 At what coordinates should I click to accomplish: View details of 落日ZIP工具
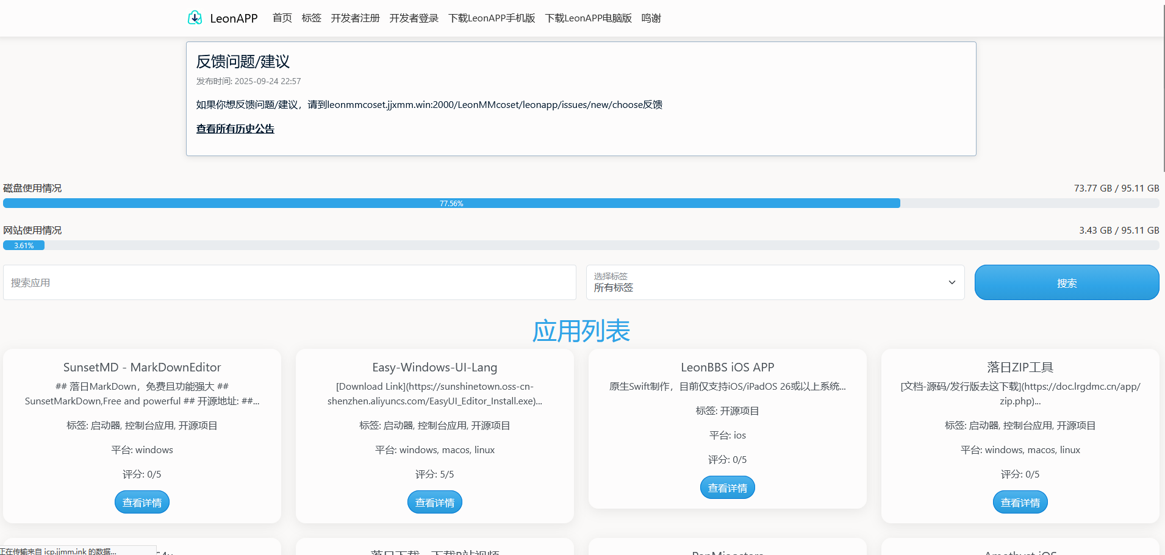click(x=1020, y=501)
